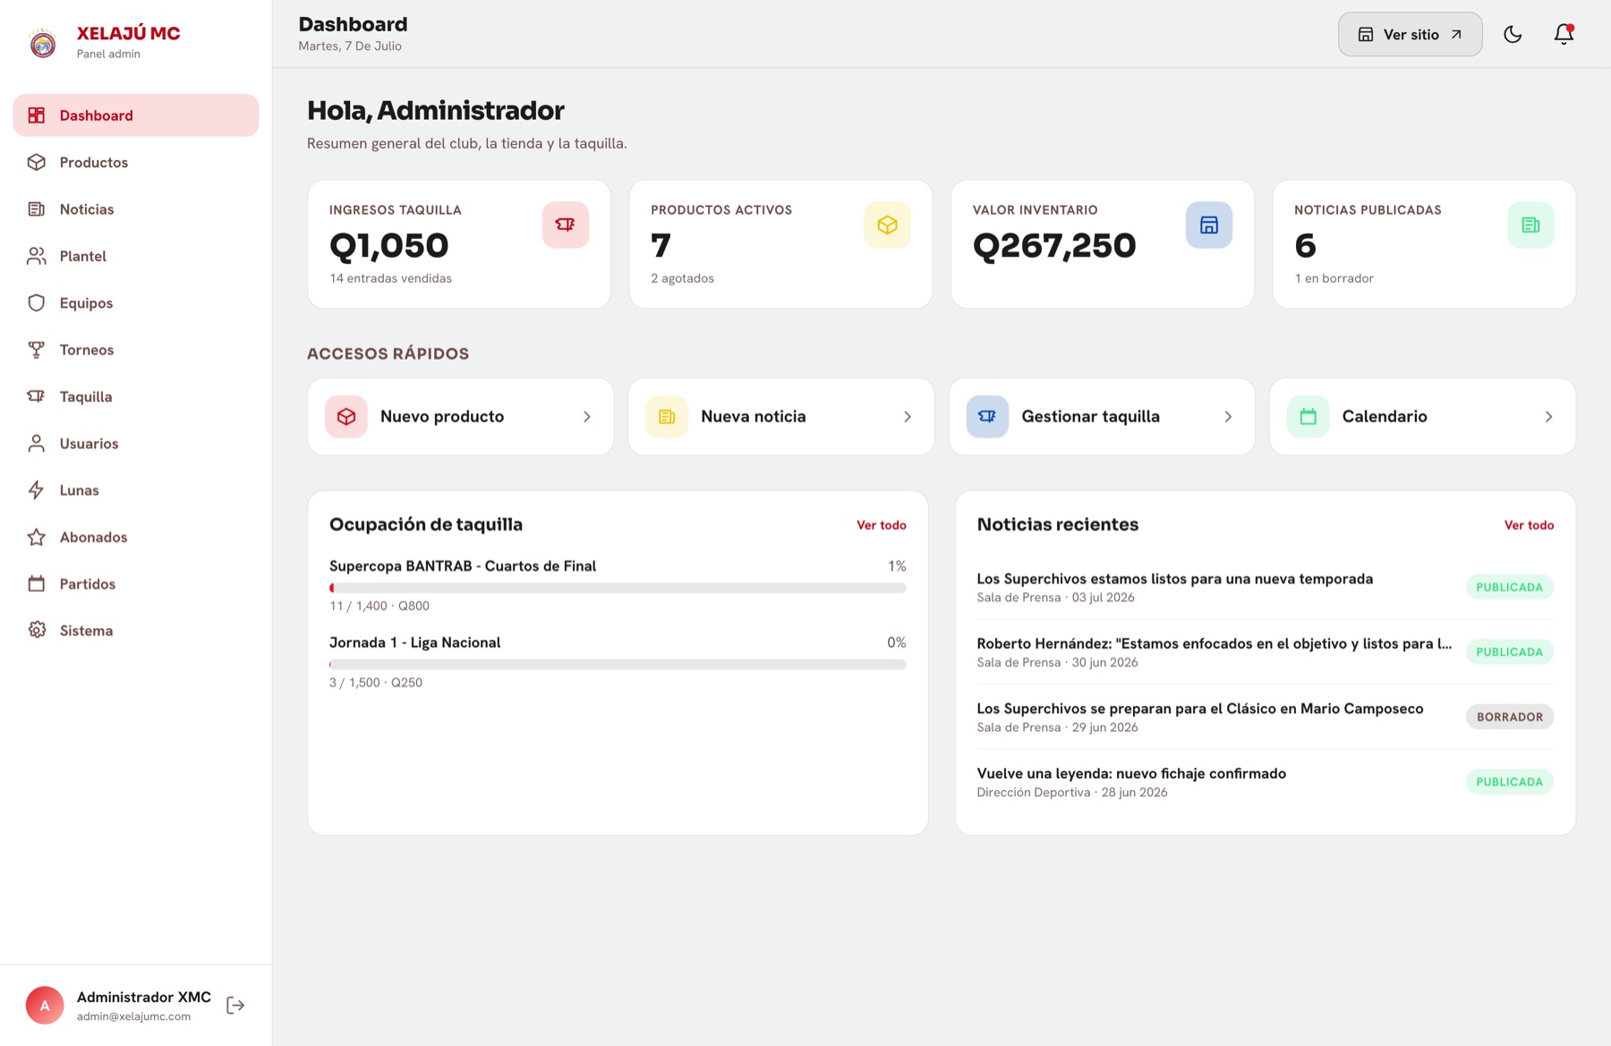Click the Ver sitio button
The height and width of the screenshot is (1046, 1611).
1411,34
